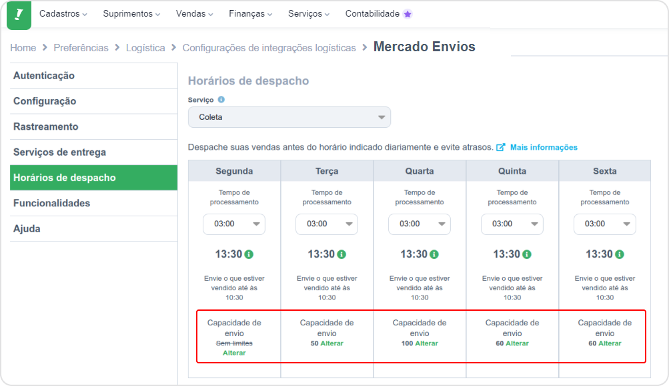Open Quarta processing time dropdown

(420, 224)
